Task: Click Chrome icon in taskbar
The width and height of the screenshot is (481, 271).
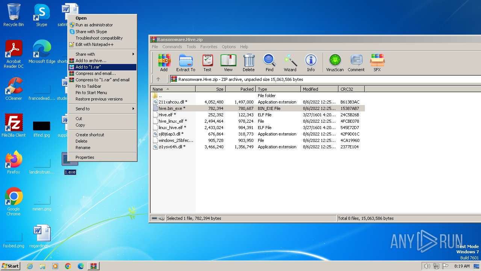Action: coord(68,266)
